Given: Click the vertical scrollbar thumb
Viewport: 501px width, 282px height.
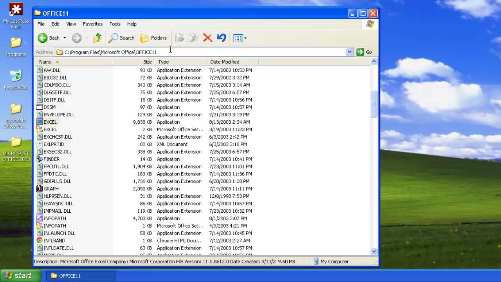Looking at the screenshot, I should (374, 104).
